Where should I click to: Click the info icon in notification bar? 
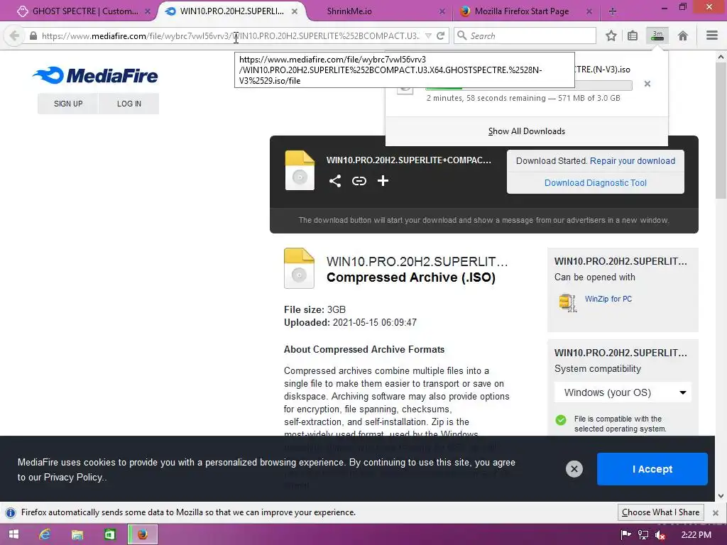coord(11,512)
